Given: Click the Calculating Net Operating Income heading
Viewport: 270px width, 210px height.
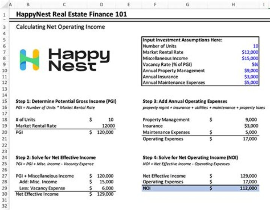Looking at the screenshot, I should [60, 27].
